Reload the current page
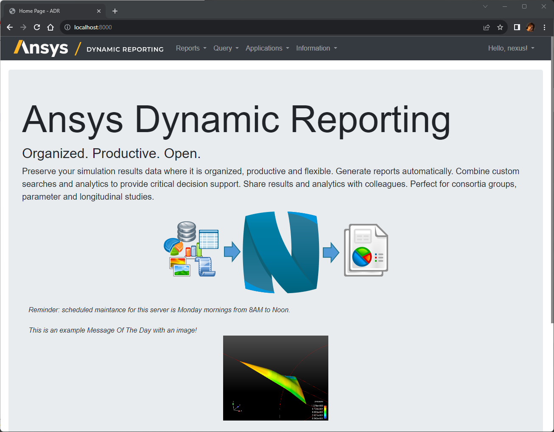 37,27
